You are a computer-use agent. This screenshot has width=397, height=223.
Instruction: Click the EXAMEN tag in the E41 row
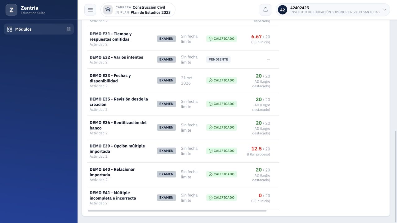(166, 198)
